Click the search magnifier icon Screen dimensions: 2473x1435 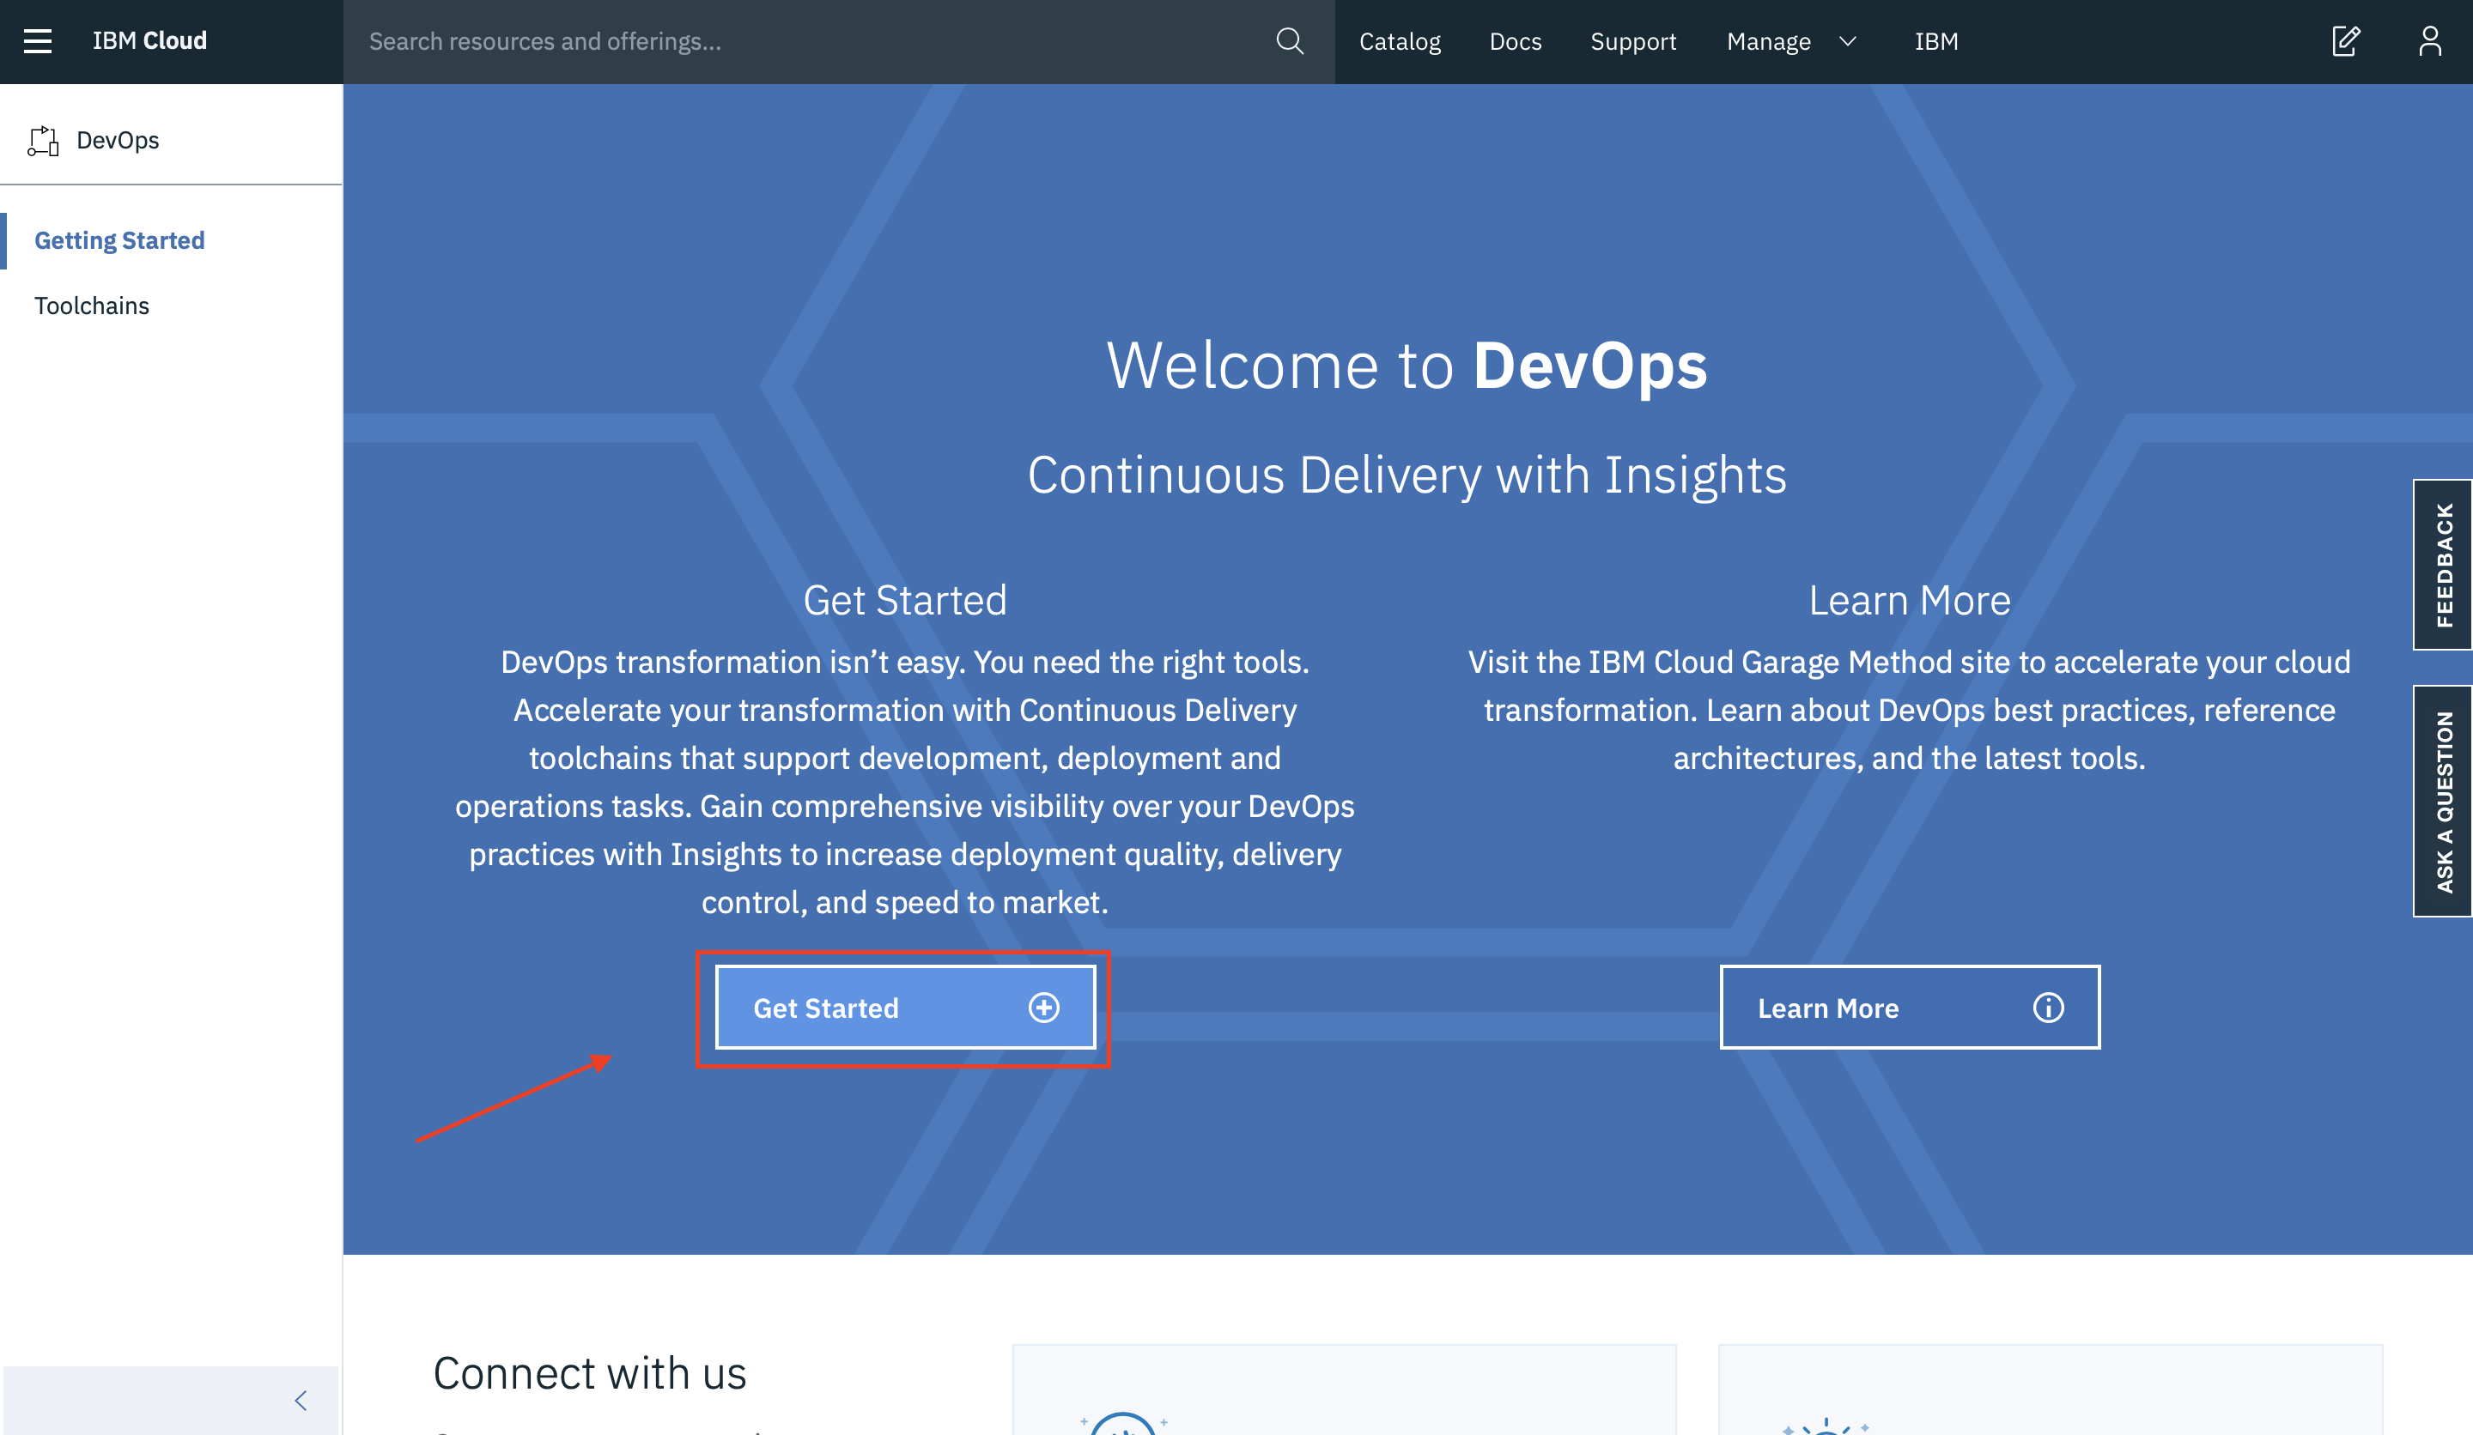(x=1290, y=41)
